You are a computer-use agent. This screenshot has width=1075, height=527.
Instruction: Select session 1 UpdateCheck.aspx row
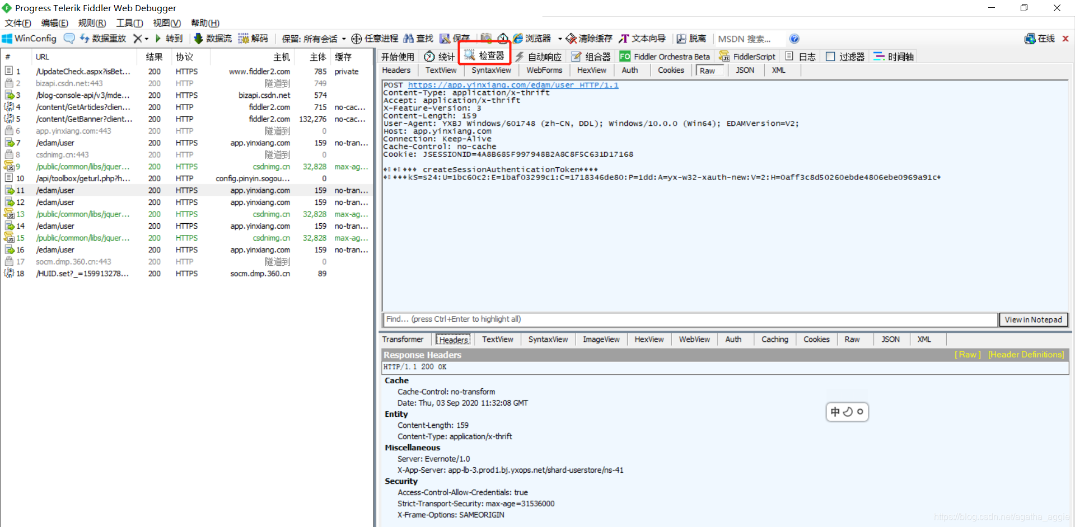pos(186,72)
